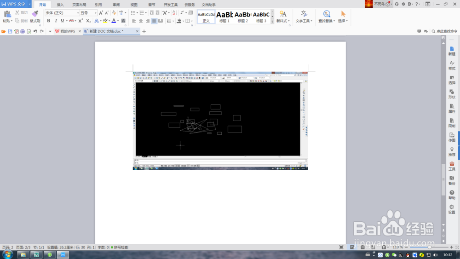Open the Developer Tools ribbon tab
This screenshot has width=460, height=259.
click(x=171, y=5)
